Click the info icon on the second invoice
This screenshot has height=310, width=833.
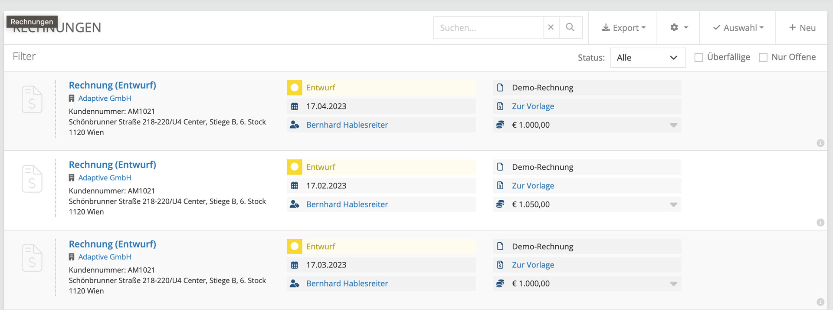pyautogui.click(x=820, y=223)
